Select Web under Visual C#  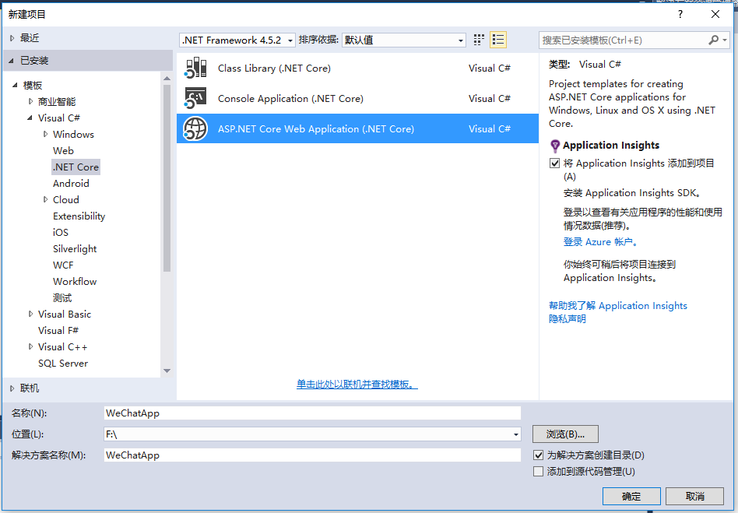[63, 150]
